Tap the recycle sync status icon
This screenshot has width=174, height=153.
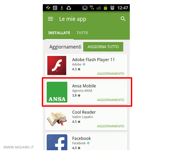(x=69, y=8)
